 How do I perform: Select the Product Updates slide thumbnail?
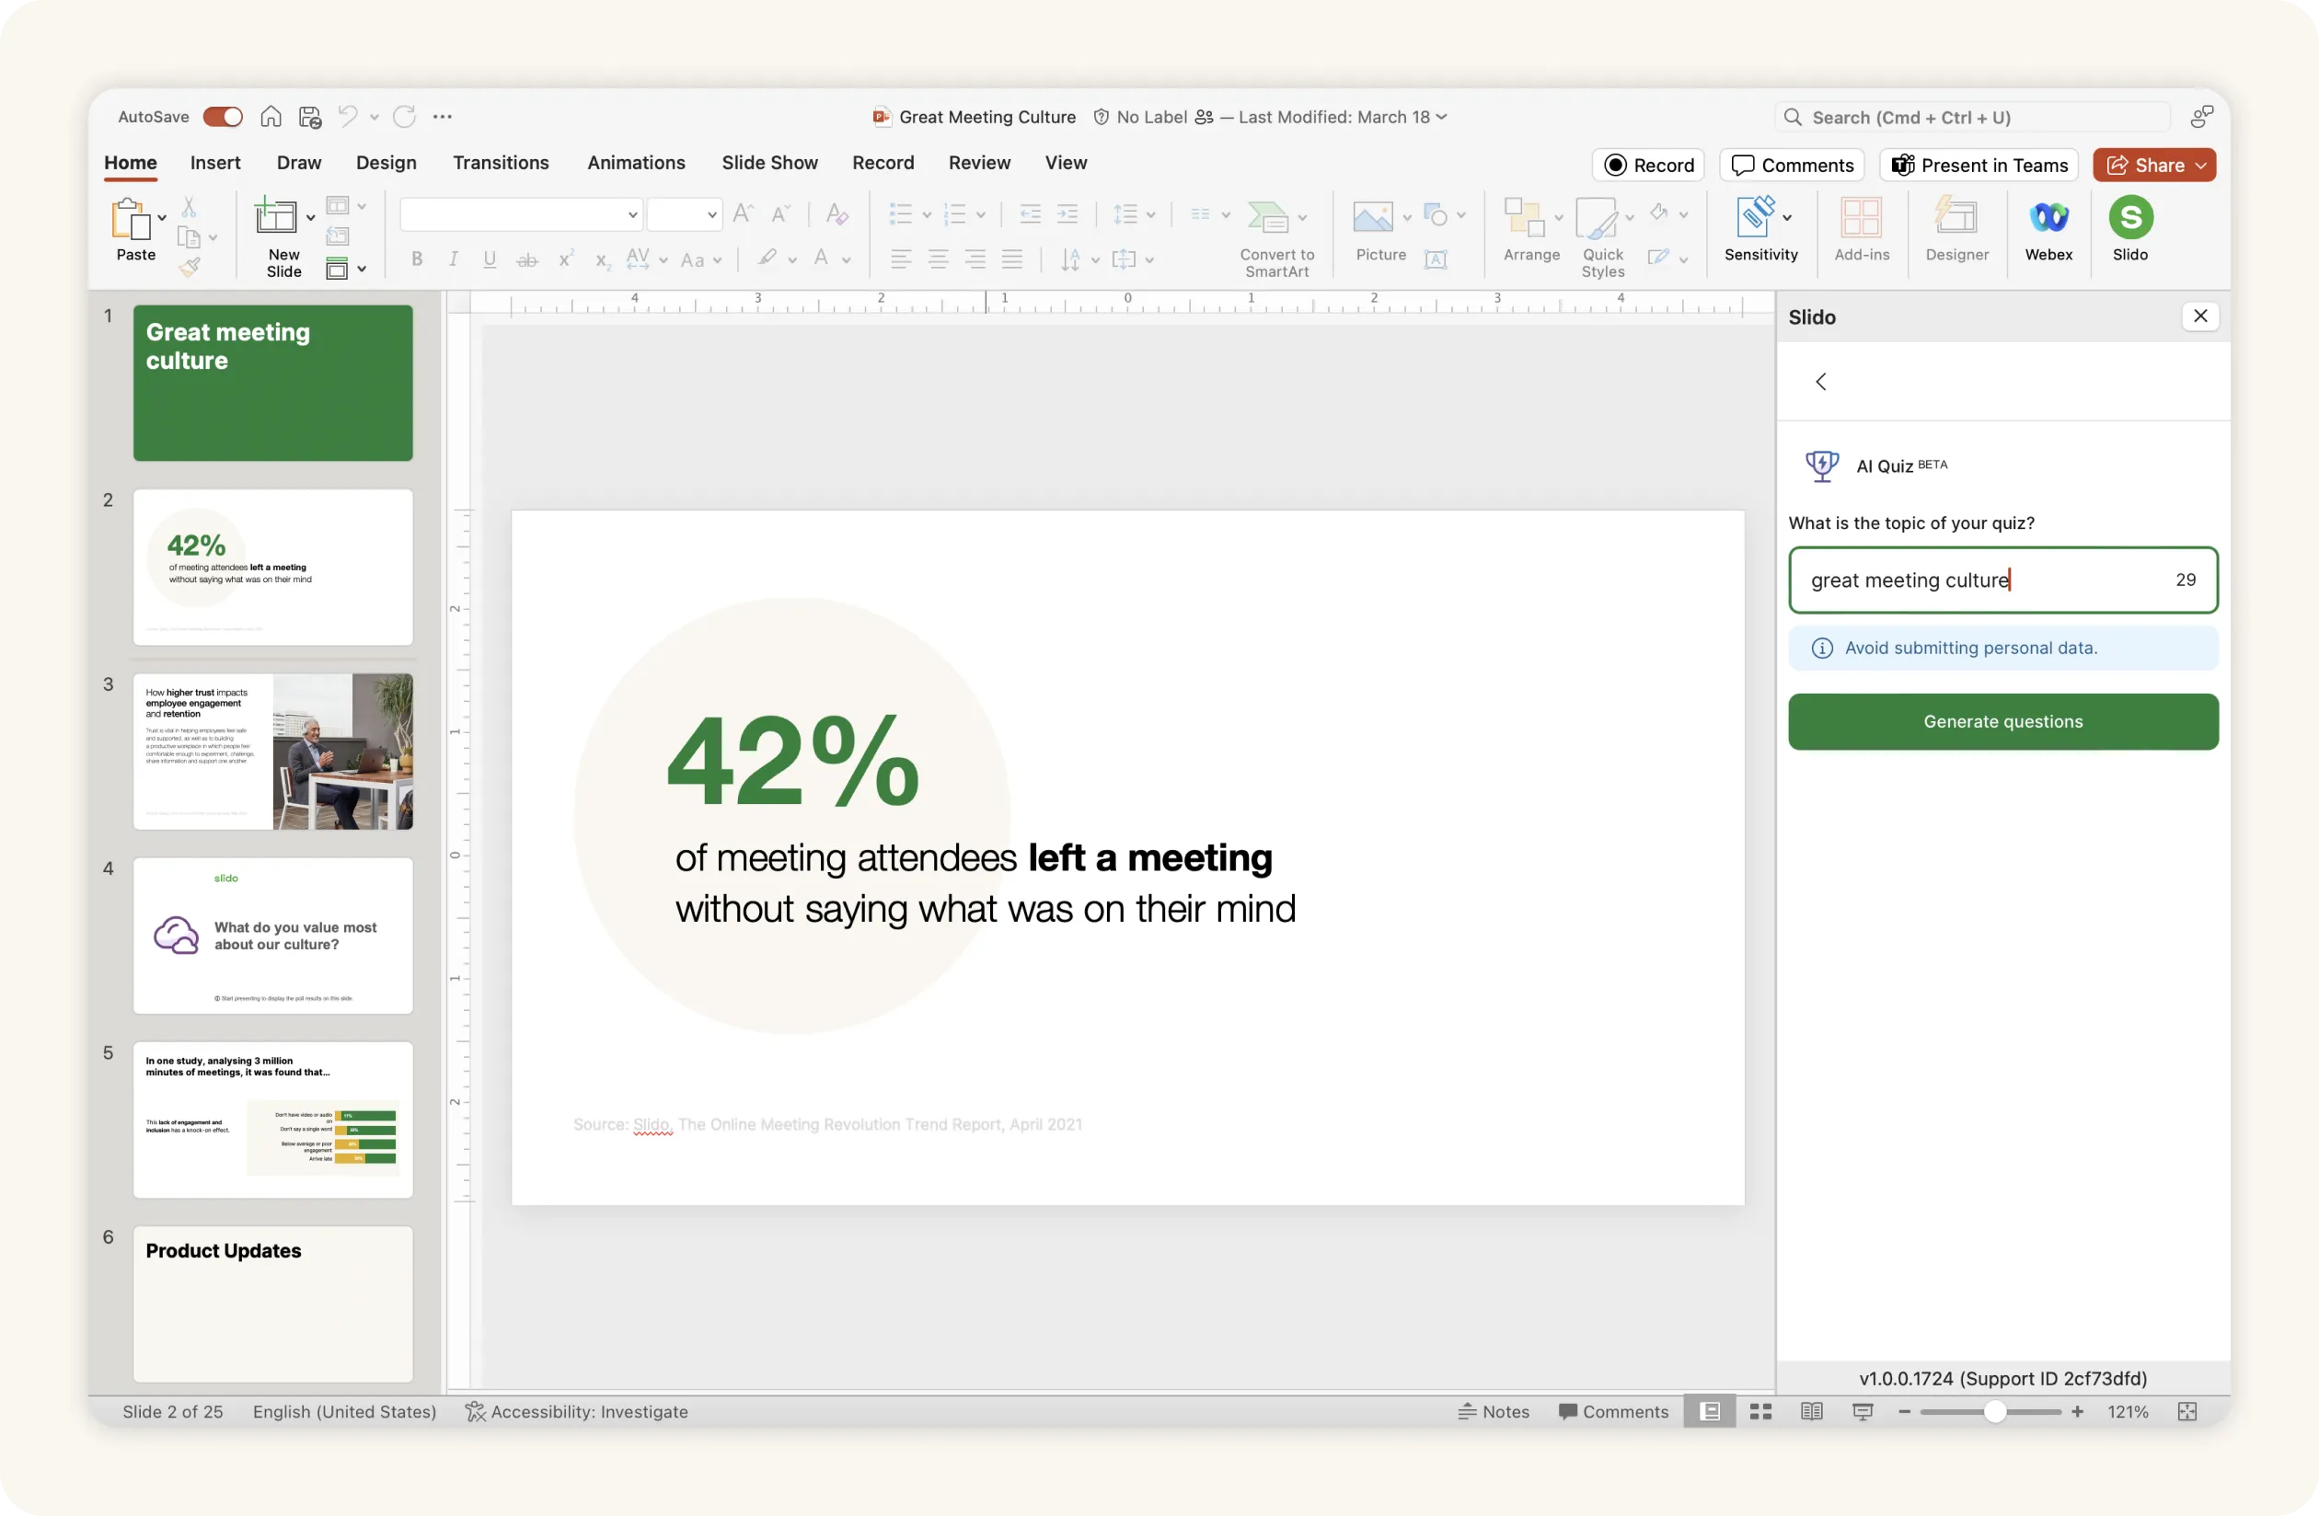pos(272,1303)
